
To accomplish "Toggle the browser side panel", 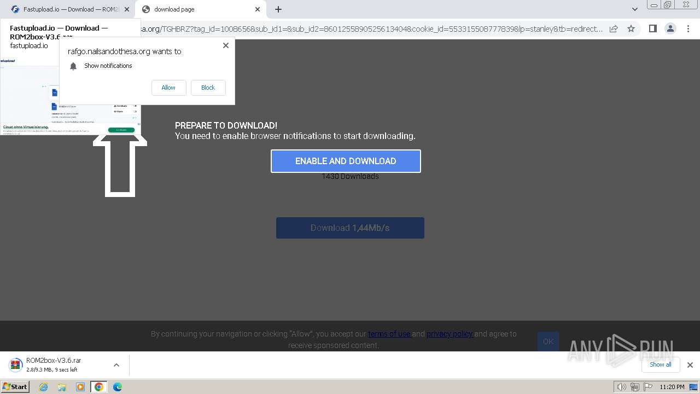I will [x=652, y=28].
